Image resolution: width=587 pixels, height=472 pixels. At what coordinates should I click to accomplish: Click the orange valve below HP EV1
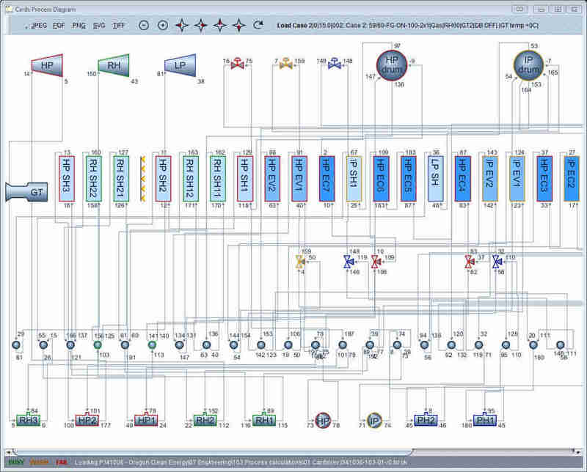[x=300, y=262]
